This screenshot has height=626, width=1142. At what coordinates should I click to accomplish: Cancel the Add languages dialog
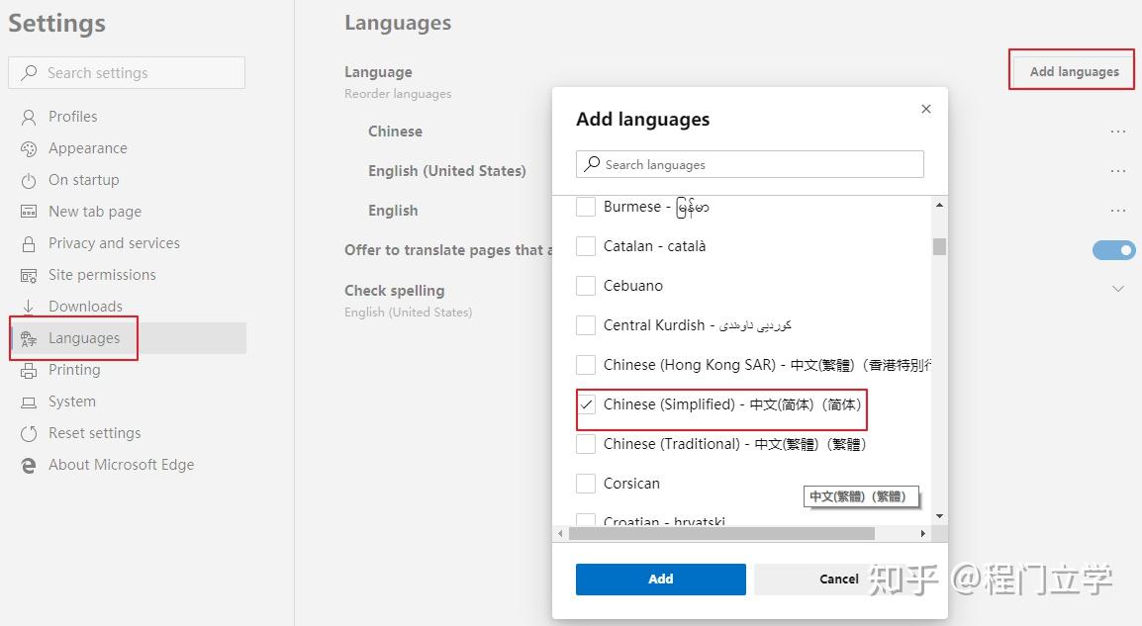point(837,580)
